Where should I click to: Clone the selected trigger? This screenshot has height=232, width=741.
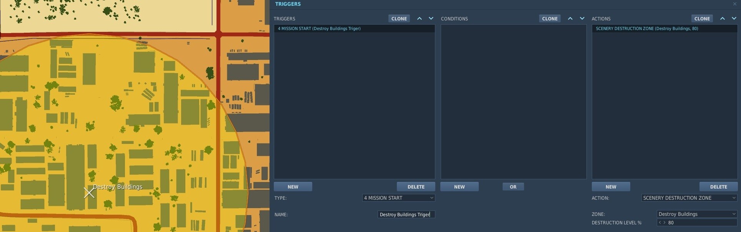(x=399, y=18)
